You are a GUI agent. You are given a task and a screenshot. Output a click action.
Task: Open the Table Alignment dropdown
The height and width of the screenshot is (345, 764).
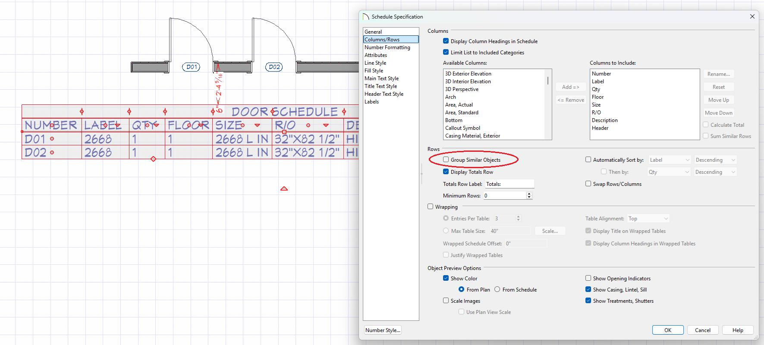[648, 219]
